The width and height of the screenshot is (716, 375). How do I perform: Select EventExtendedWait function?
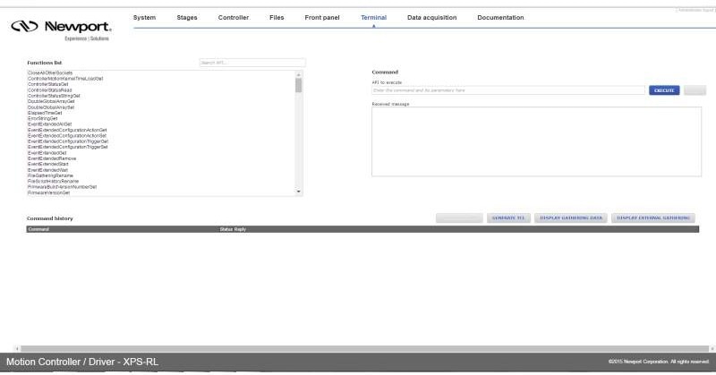(47, 170)
